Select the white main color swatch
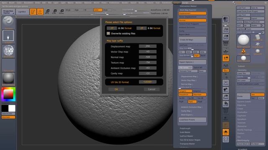 (x=12, y=108)
